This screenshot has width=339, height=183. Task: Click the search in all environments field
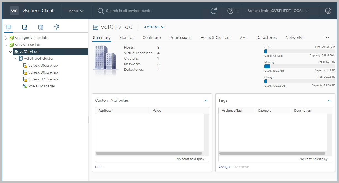click(128, 11)
